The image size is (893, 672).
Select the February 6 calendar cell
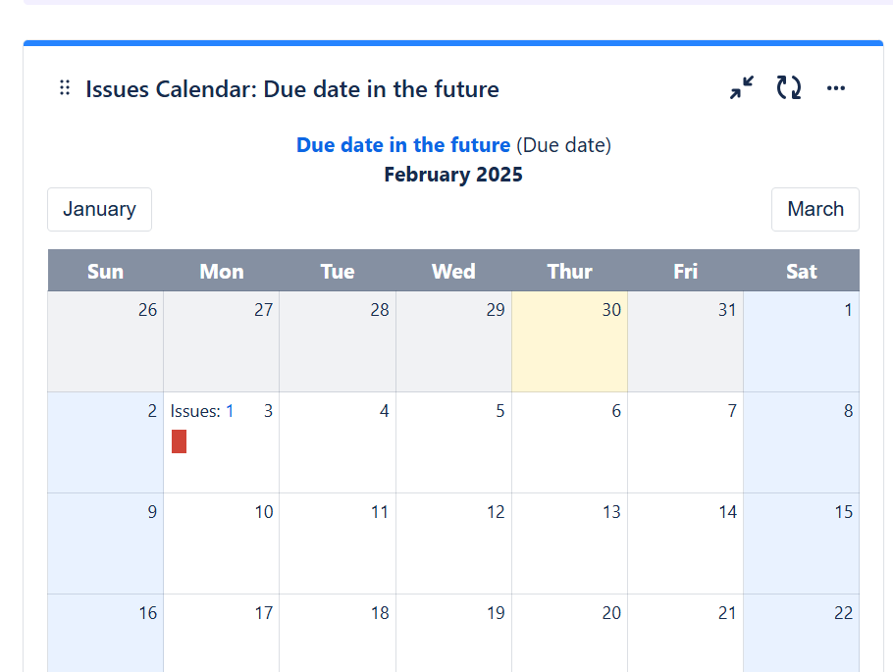(x=569, y=442)
